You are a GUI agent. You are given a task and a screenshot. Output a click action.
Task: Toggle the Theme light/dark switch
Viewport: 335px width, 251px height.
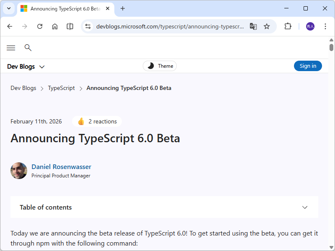point(160,66)
